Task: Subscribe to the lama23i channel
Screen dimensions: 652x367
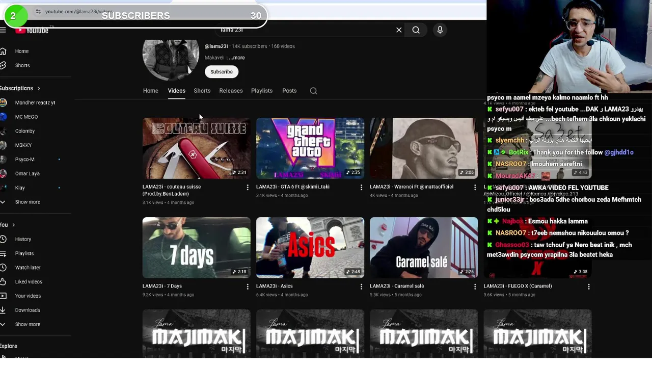Action: pos(222,72)
